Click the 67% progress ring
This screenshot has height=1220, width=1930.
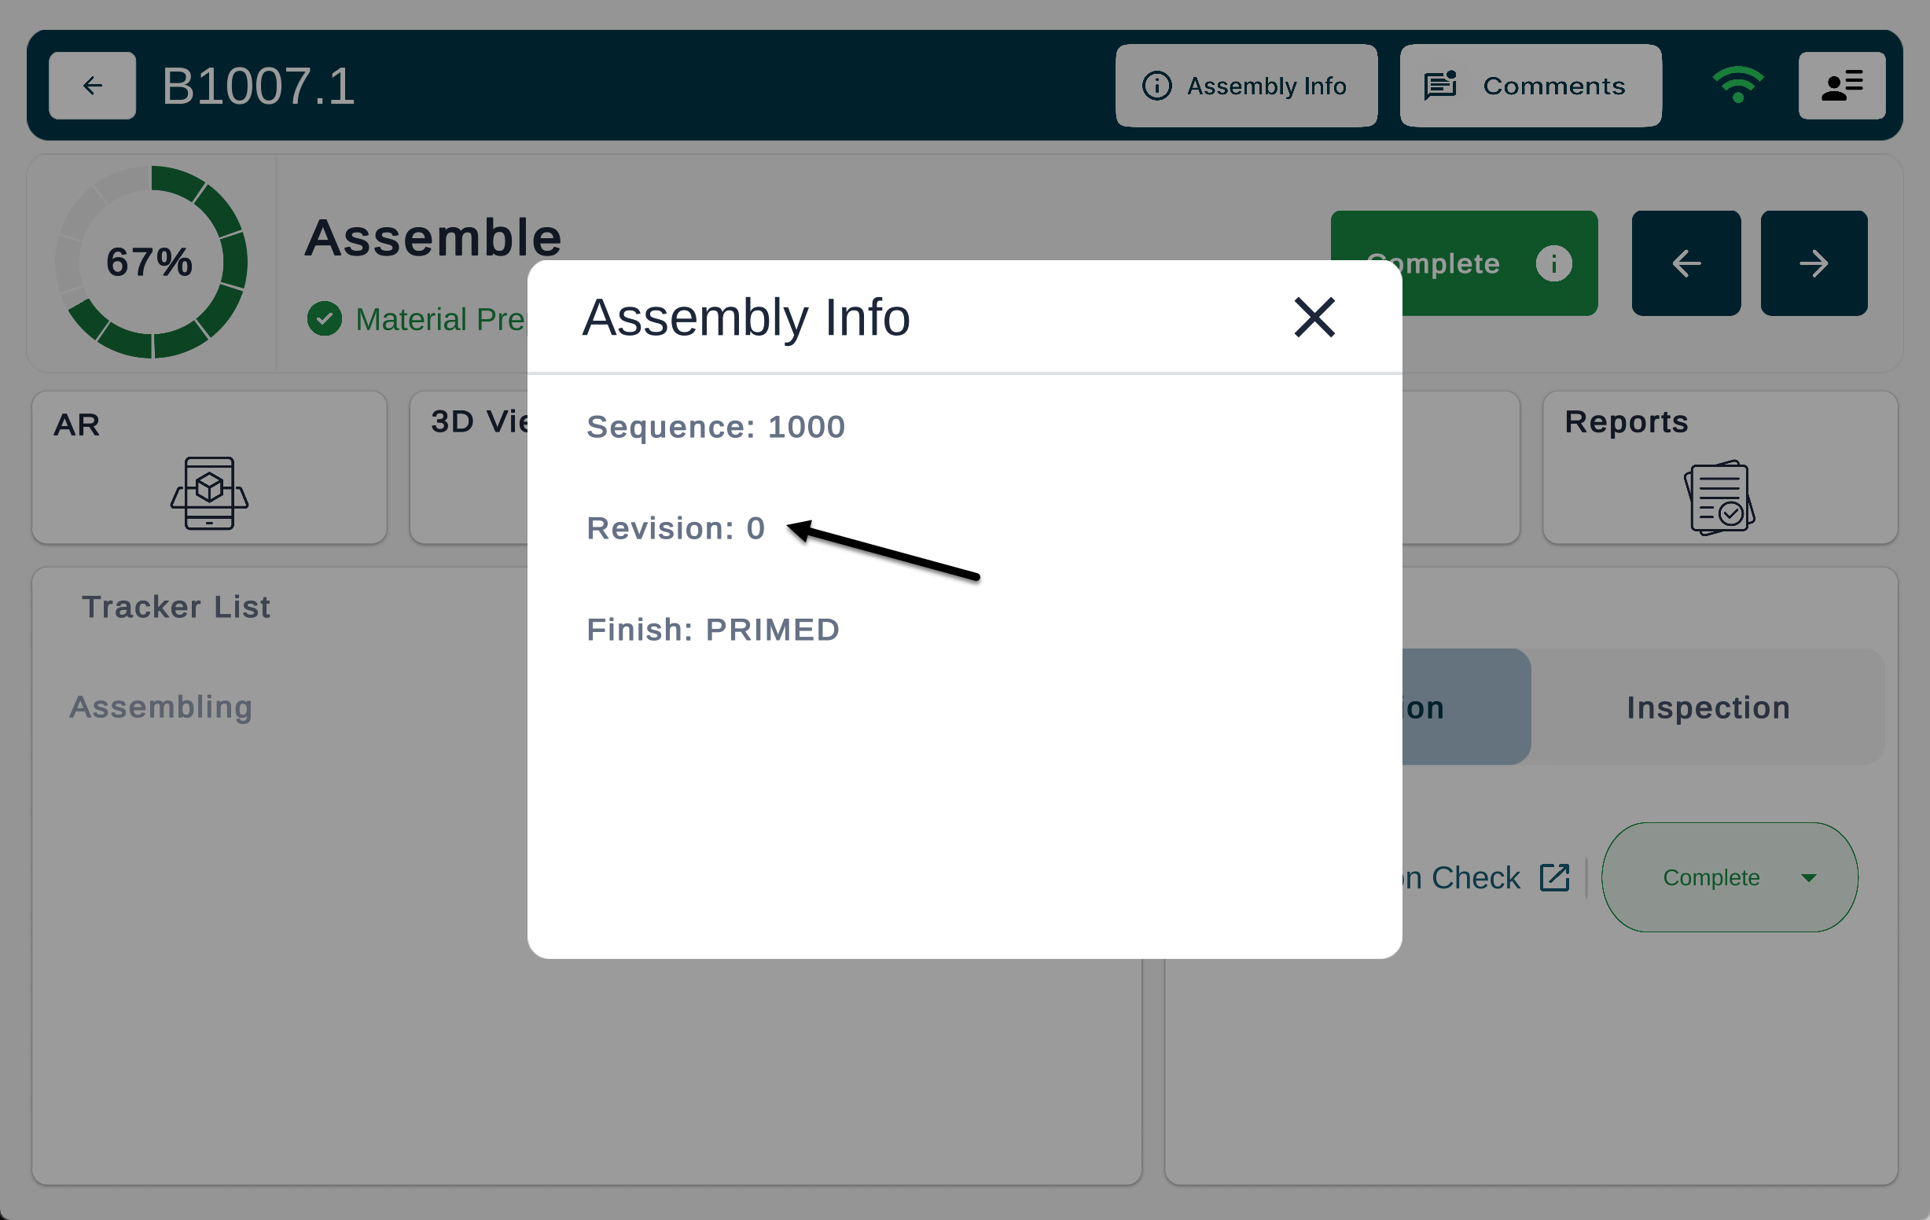point(151,262)
